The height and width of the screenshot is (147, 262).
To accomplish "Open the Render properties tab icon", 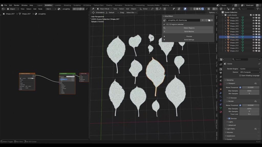I will [x=221, y=69].
